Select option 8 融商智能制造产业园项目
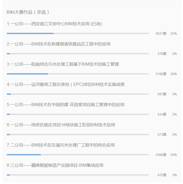The height and width of the screenshot is (184, 183). click(x=55, y=165)
